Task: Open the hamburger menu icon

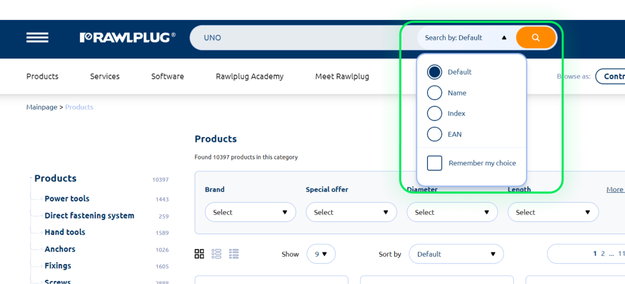Action: click(37, 38)
